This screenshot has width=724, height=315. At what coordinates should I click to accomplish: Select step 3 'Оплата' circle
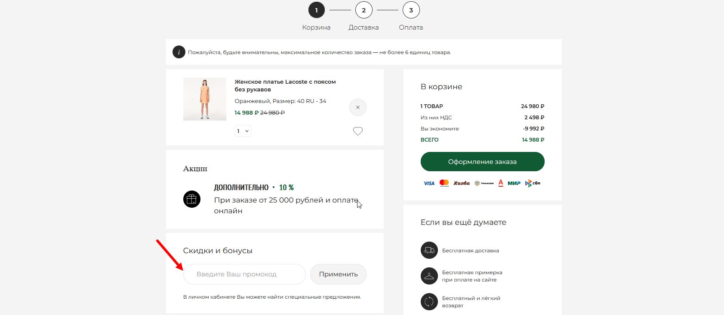pyautogui.click(x=411, y=10)
